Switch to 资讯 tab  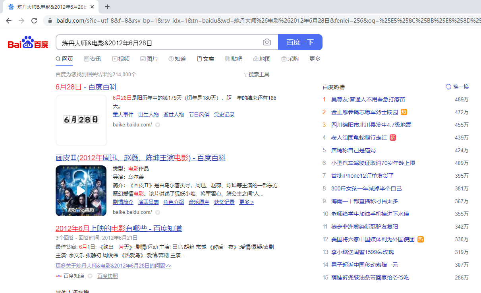93,59
